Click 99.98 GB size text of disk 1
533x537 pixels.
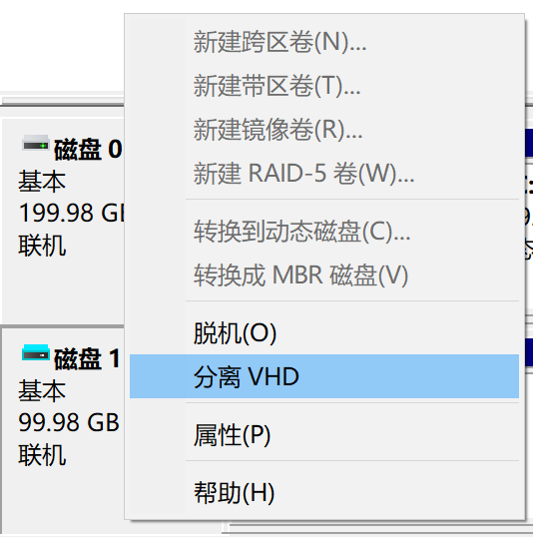[69, 422]
